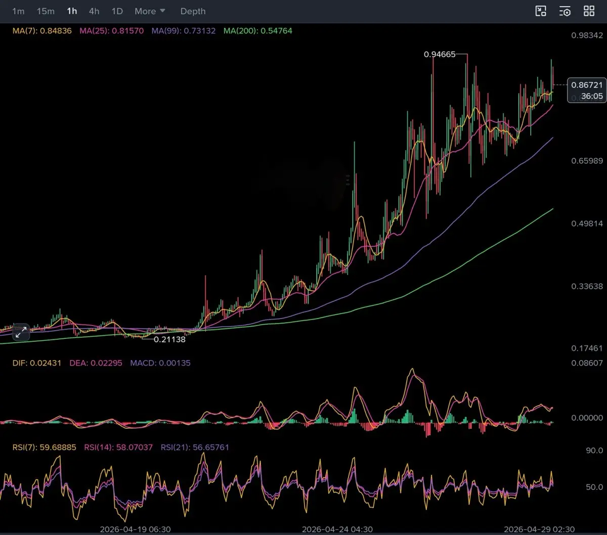The image size is (607, 535).
Task: Click the 0.00000 MACD axis label
Action: point(587,418)
